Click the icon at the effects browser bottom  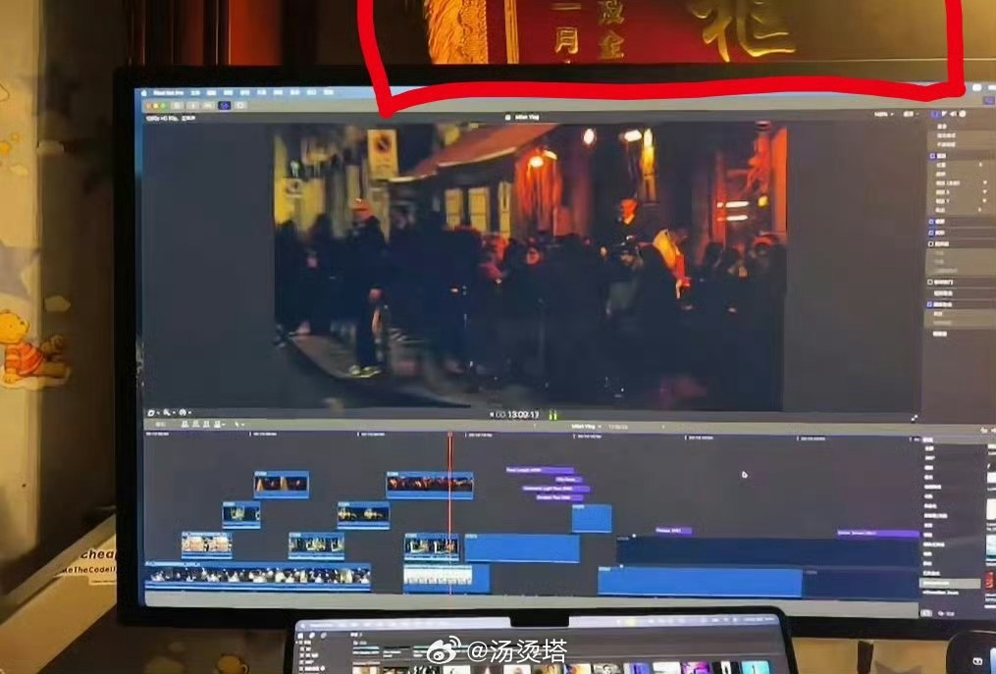927,612
